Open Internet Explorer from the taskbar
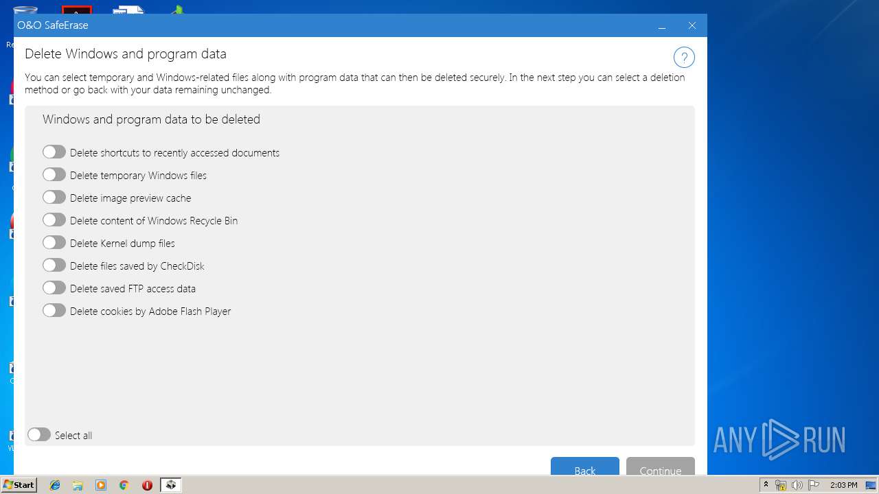 point(55,485)
